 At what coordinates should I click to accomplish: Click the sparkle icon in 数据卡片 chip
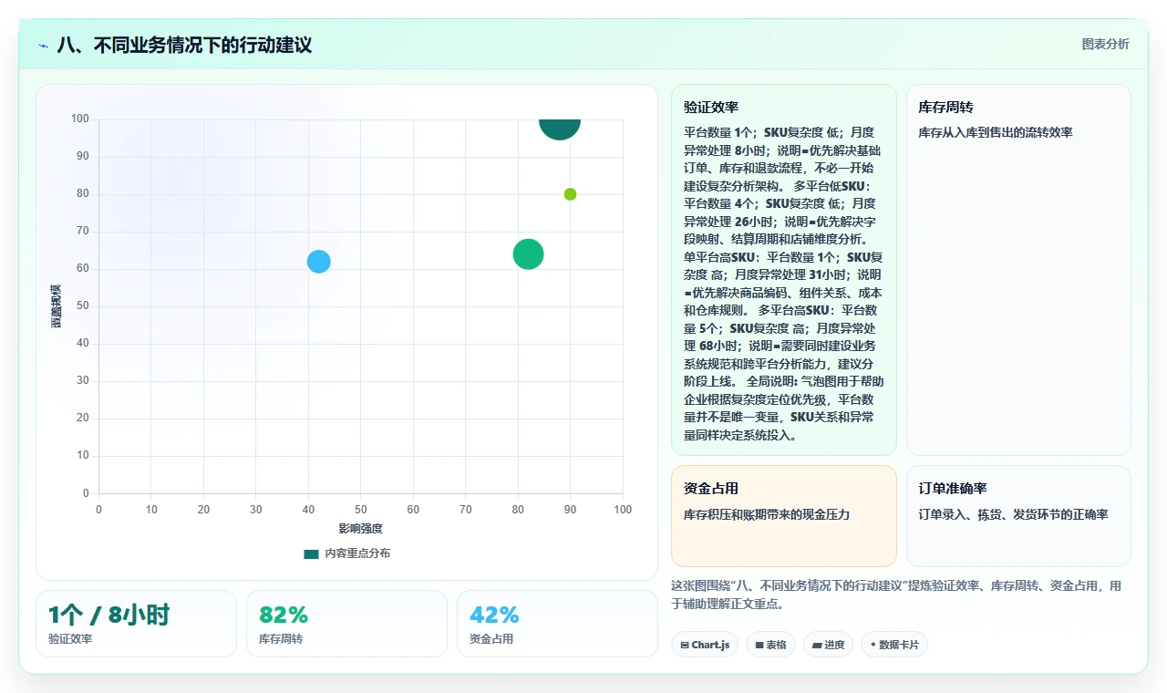click(873, 645)
